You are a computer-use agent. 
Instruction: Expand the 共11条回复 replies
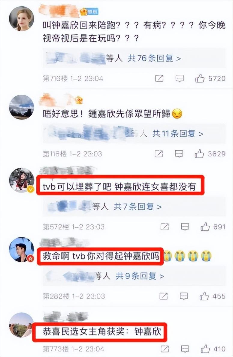click(178, 133)
